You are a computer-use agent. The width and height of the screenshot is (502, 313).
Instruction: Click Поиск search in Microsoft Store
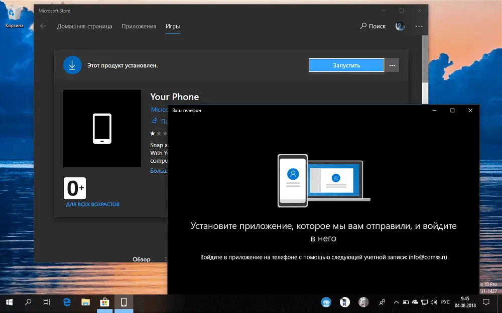pyautogui.click(x=373, y=26)
